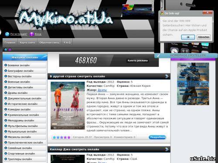Click the Комментариев: 0 counter

(125, 137)
